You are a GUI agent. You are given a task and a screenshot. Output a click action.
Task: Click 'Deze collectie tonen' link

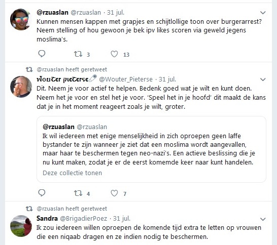(72, 173)
